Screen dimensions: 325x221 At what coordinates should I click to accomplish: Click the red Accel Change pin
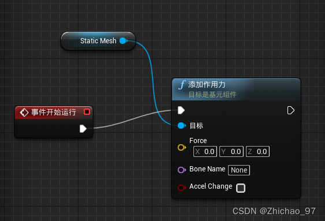[182, 188]
